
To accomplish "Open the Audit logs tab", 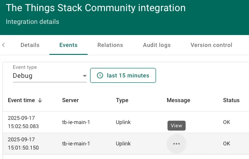I will pos(157,45).
